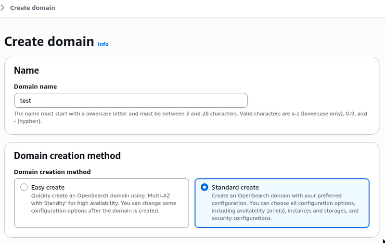
Task: Click the Domain creation method section heading
Action: point(67,155)
